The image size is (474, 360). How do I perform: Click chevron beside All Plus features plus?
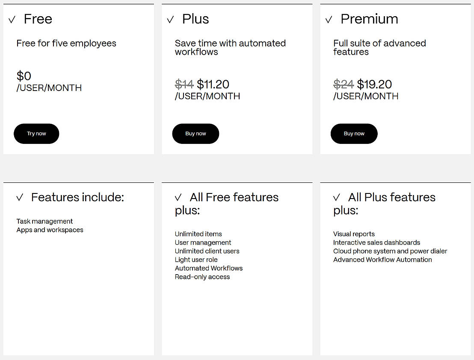click(x=337, y=198)
